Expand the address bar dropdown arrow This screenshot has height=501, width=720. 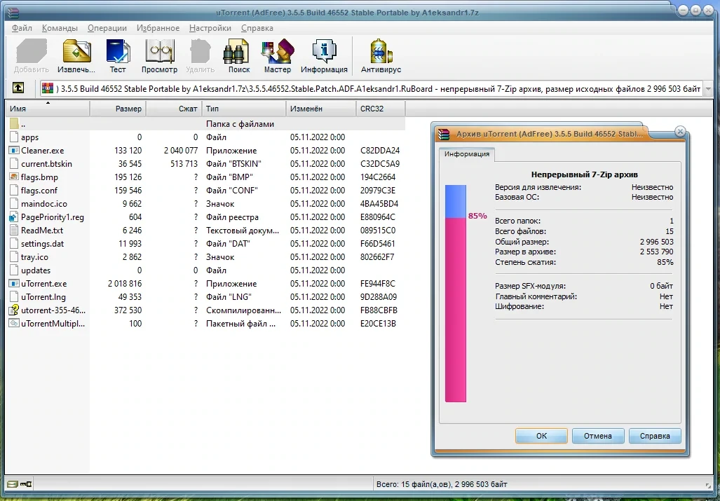(x=707, y=88)
